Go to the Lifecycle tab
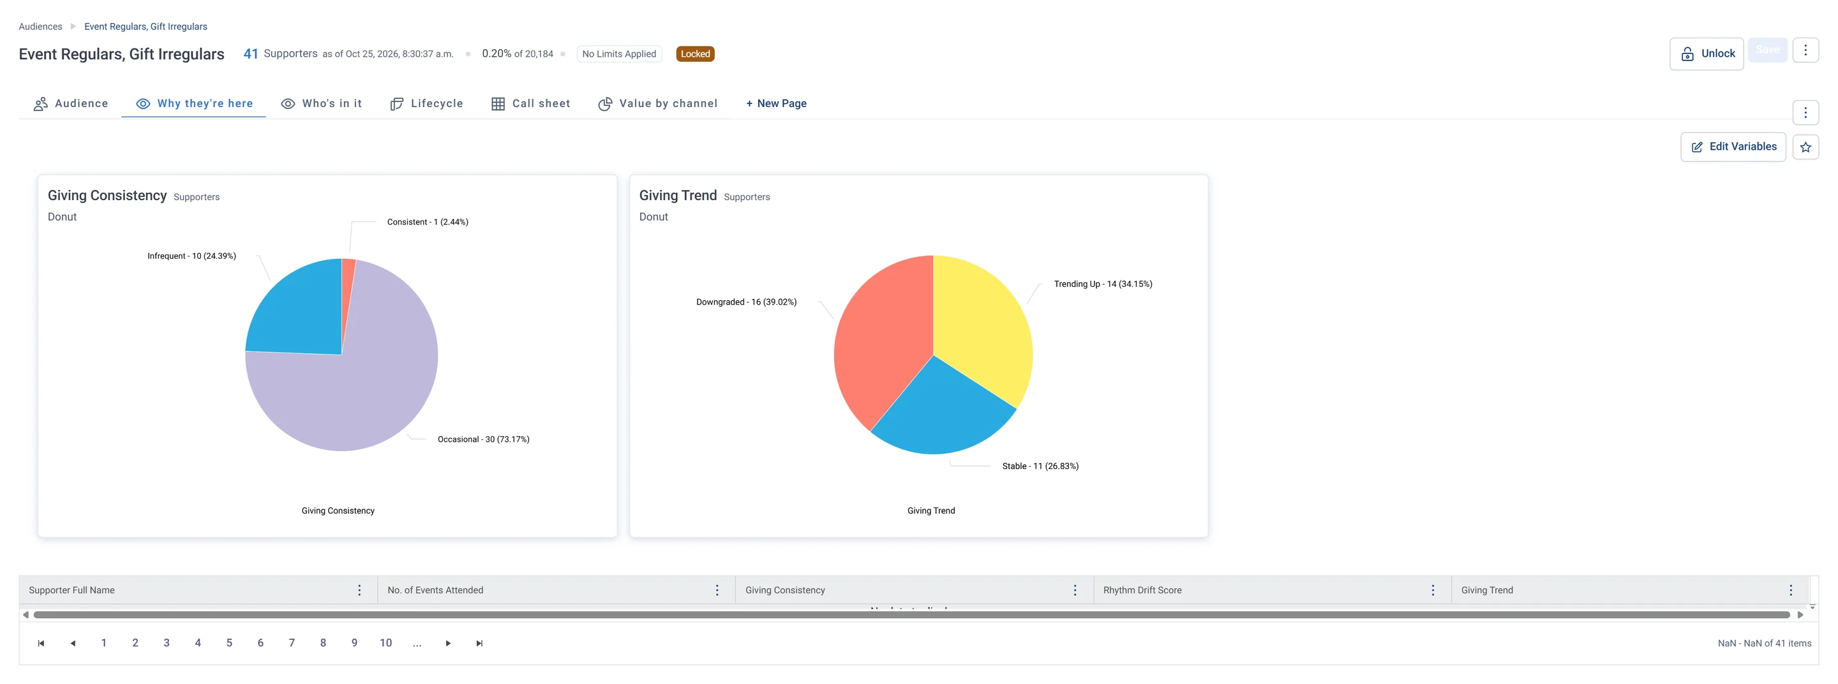 pyautogui.click(x=427, y=103)
